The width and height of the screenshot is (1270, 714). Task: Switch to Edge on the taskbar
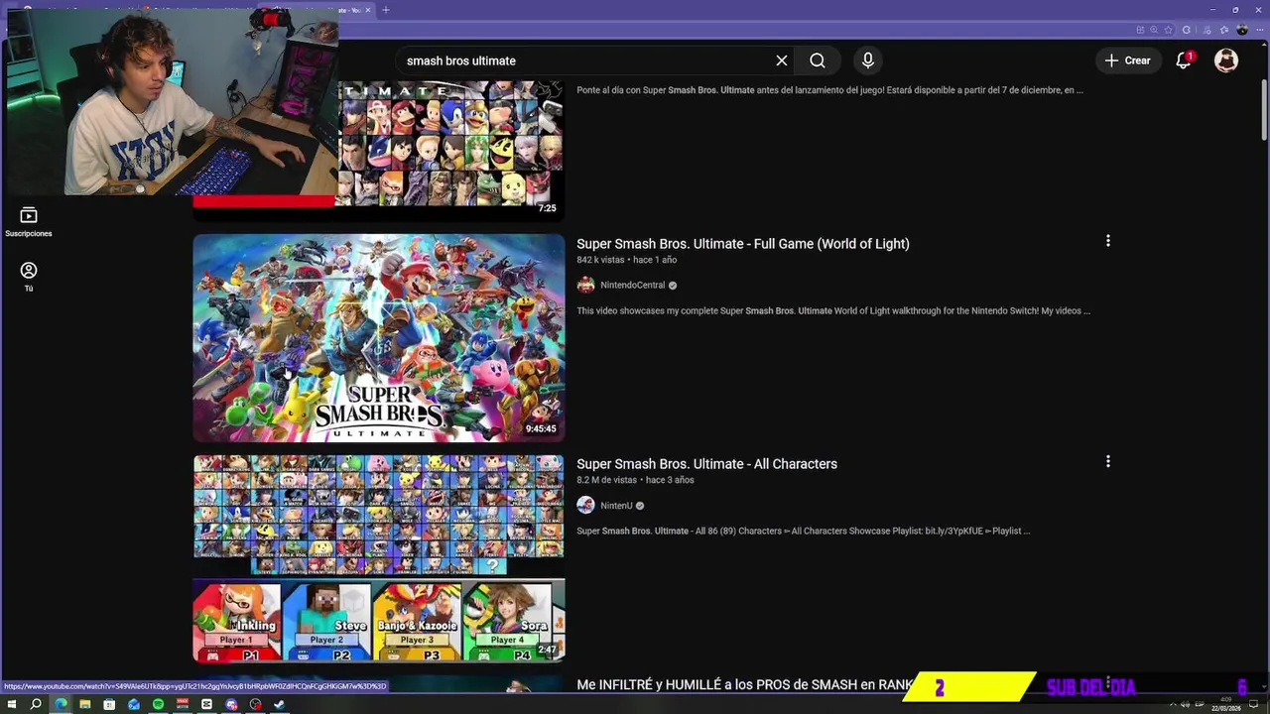tap(61, 704)
